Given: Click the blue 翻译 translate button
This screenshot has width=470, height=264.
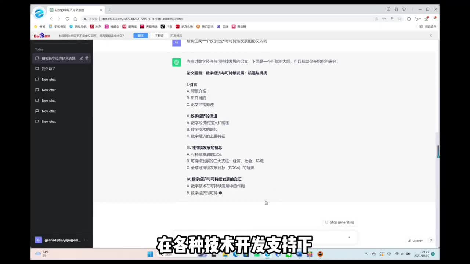Looking at the screenshot, I should pos(140,36).
